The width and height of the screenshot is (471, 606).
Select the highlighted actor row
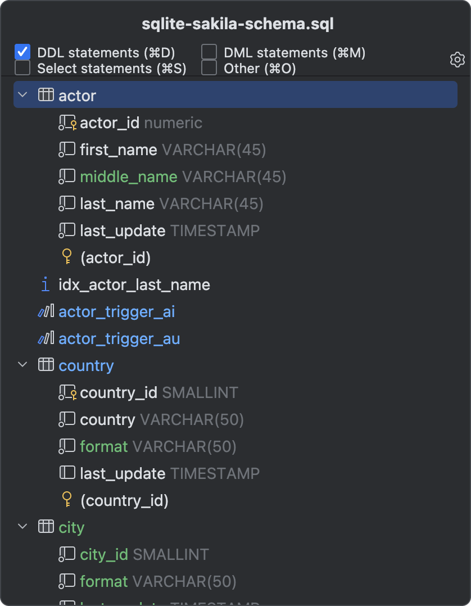(225, 94)
